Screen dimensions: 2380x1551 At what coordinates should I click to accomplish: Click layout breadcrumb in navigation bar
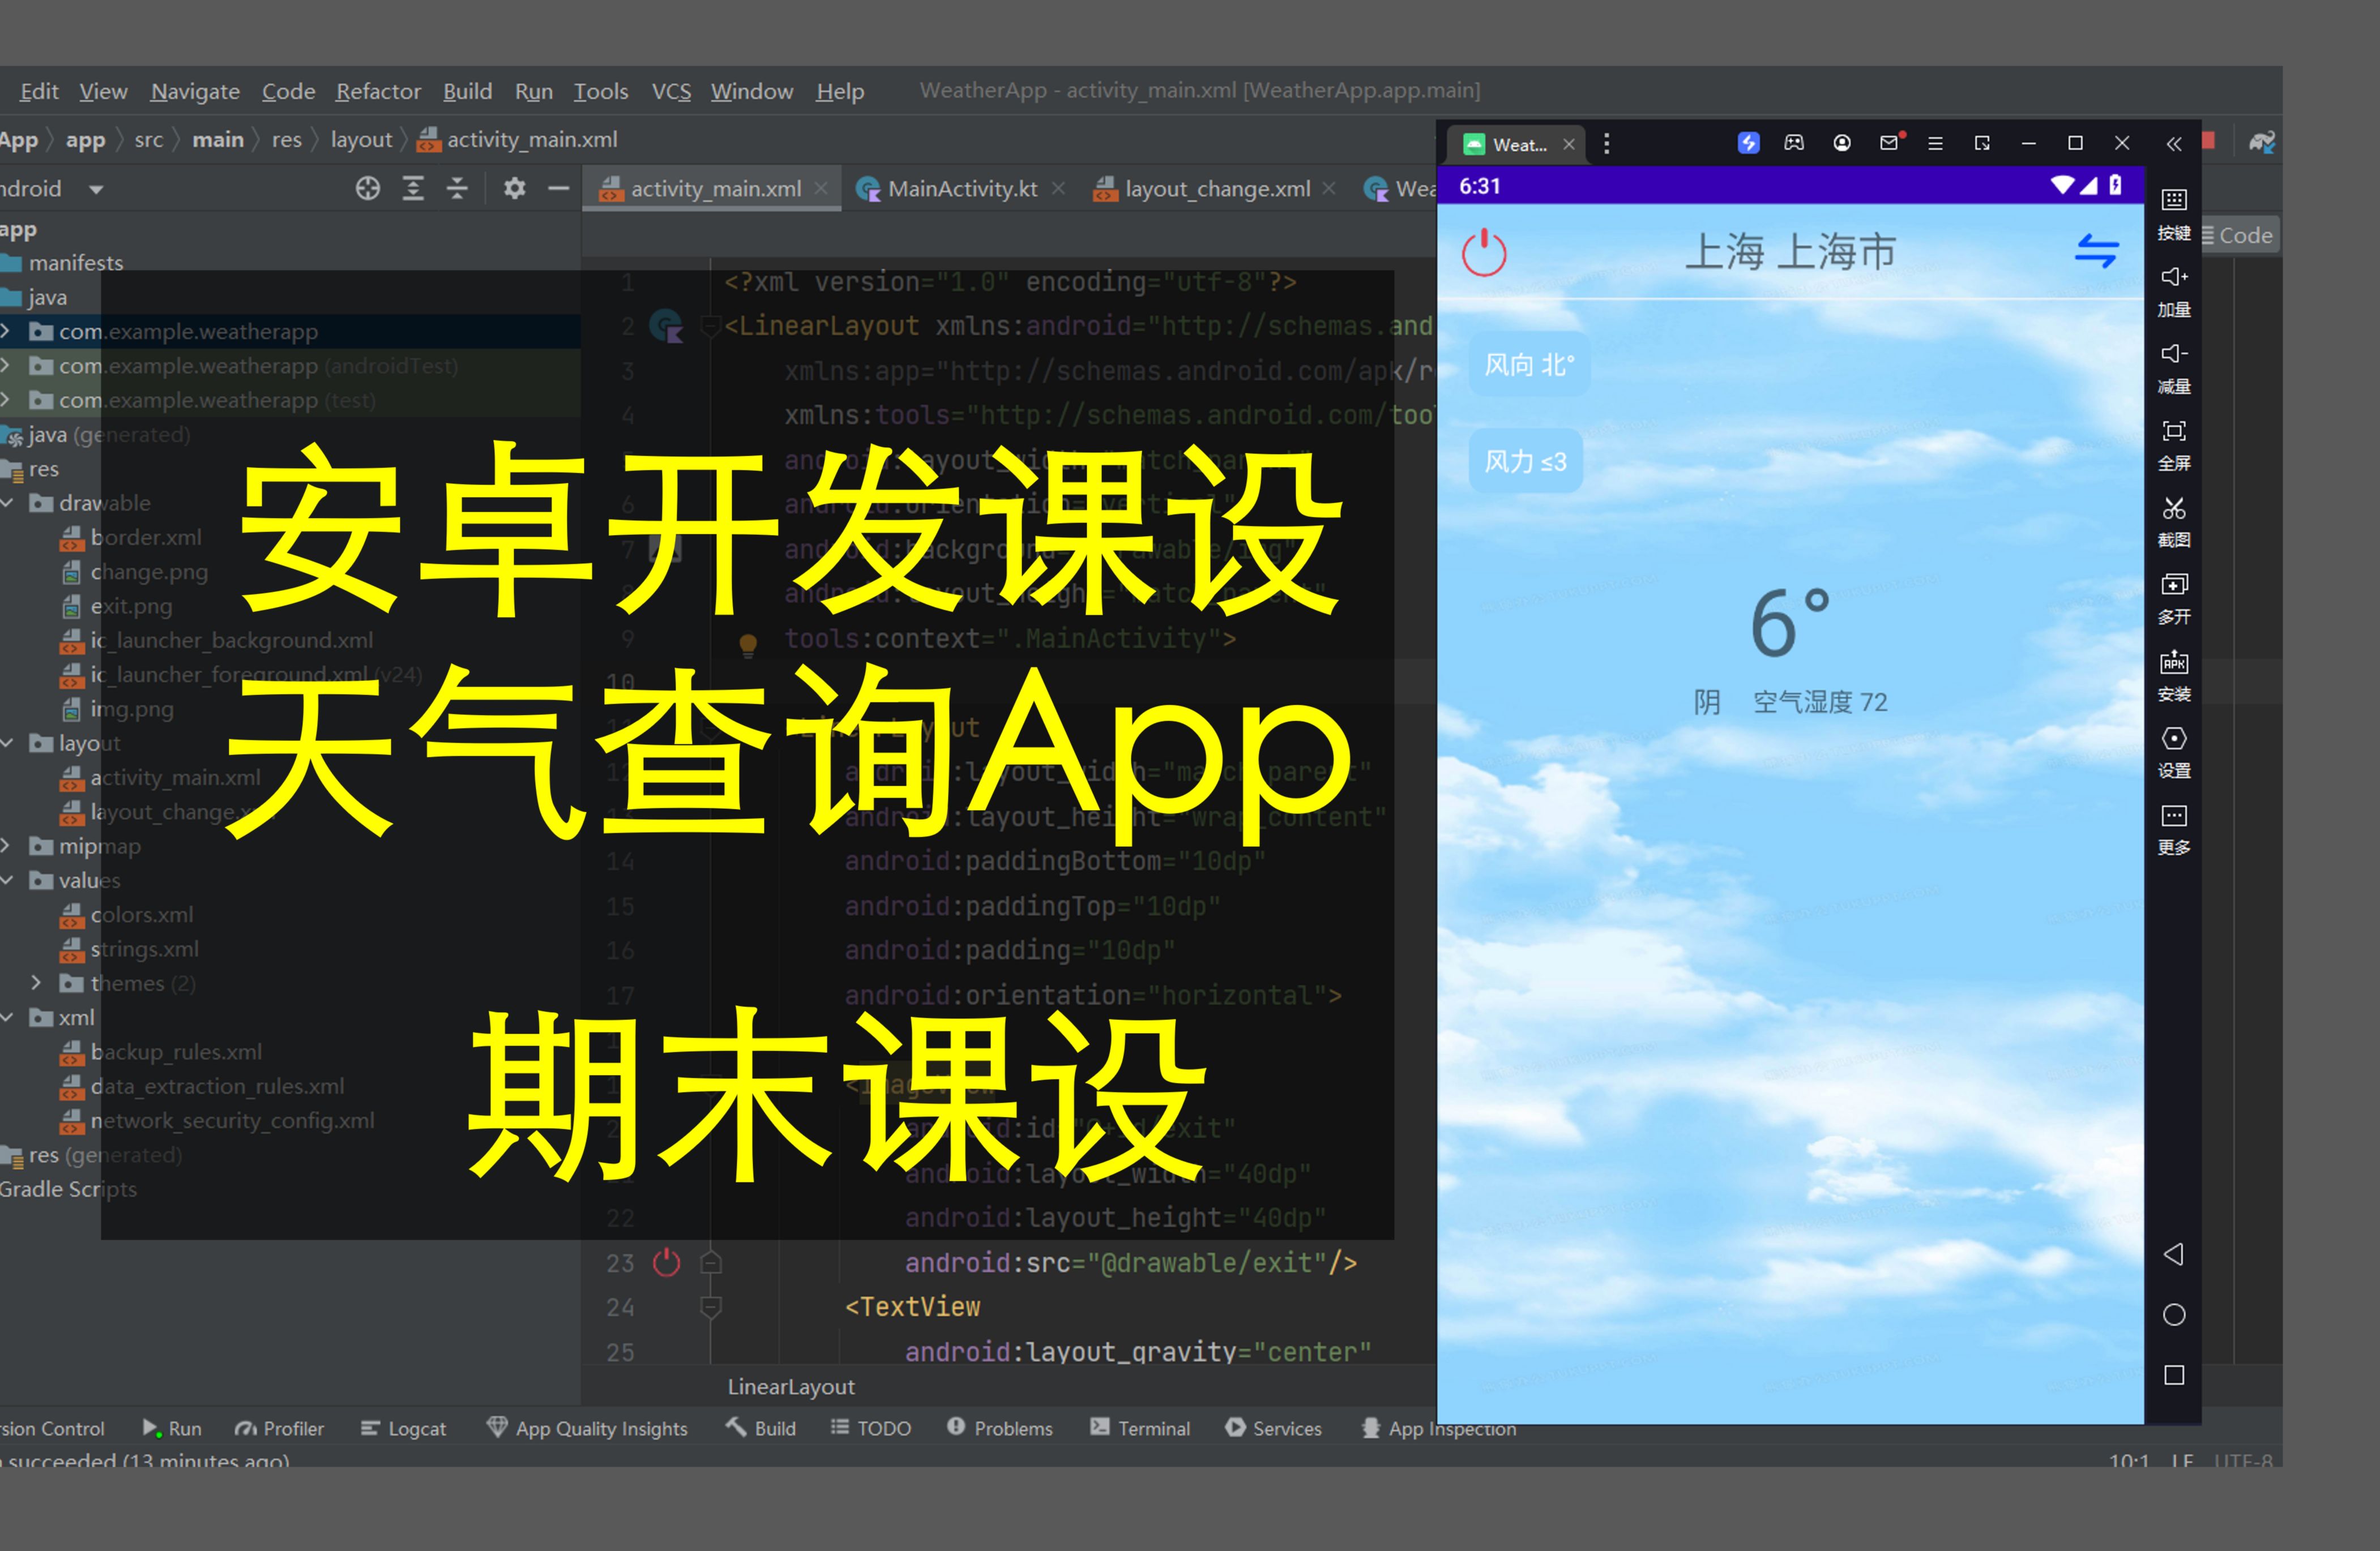point(361,140)
